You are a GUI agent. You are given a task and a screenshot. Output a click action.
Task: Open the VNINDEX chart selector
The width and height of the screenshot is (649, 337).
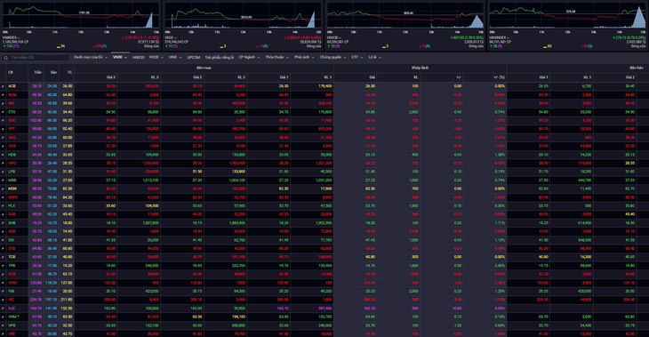pyautogui.click(x=12, y=37)
